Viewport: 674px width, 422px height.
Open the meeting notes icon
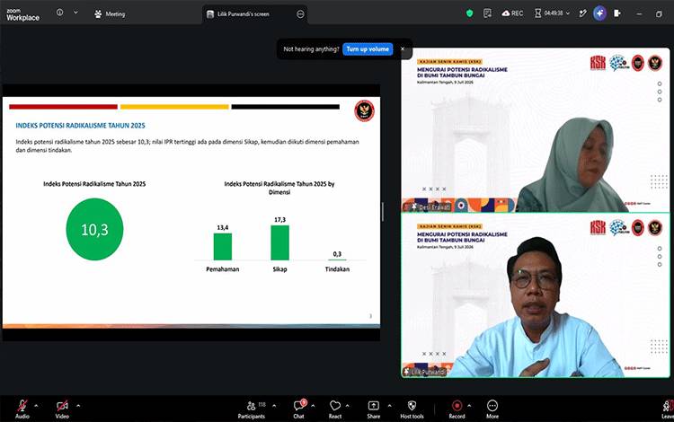(487, 13)
